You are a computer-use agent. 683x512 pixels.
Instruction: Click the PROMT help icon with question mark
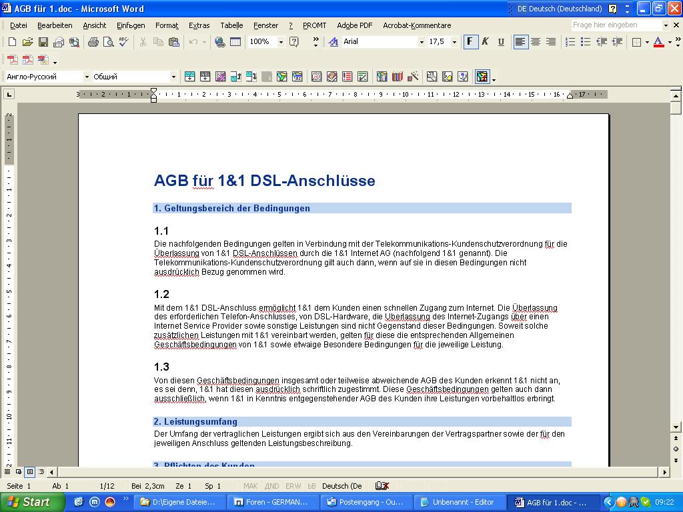coord(463,77)
